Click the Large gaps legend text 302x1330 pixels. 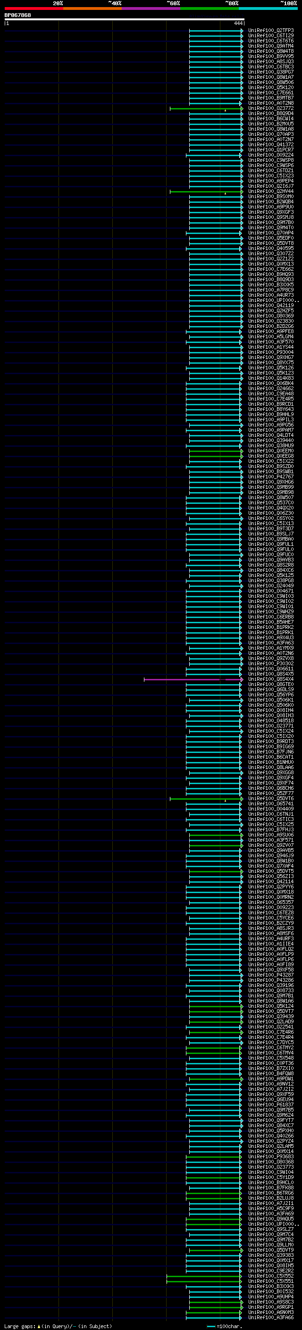58,1326
